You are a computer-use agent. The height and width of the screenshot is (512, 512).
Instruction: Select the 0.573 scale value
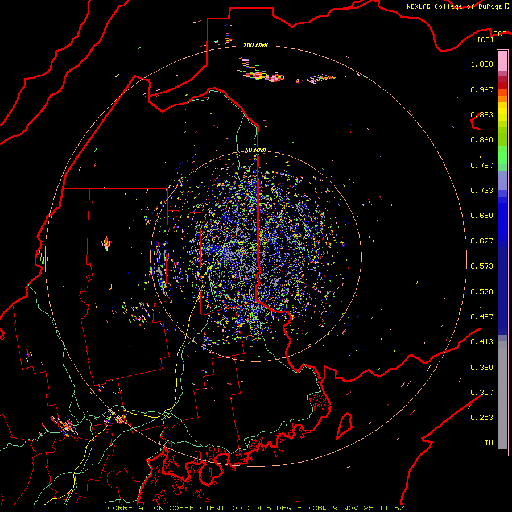point(482,266)
